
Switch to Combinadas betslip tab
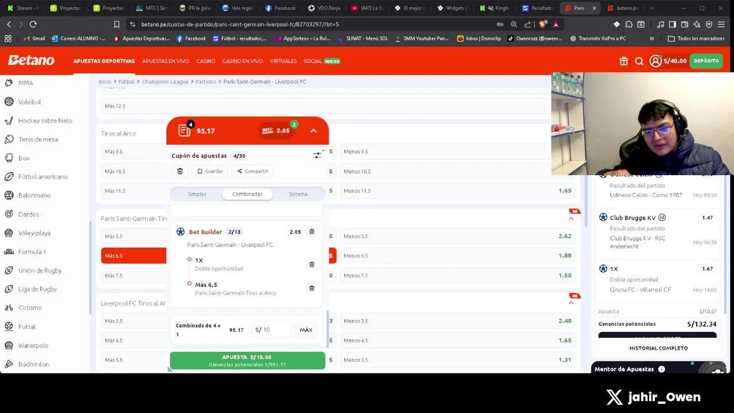click(247, 194)
